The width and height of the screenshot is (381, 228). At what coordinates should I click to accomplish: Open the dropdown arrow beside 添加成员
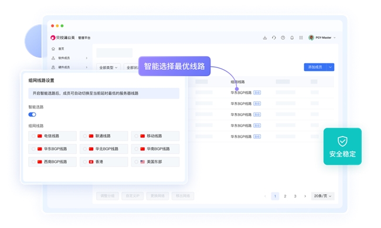330,67
